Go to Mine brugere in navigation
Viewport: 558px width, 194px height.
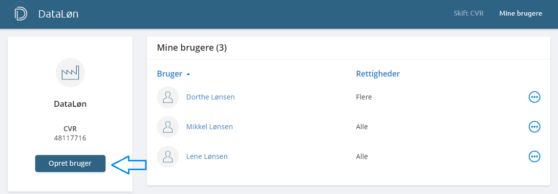tap(521, 14)
